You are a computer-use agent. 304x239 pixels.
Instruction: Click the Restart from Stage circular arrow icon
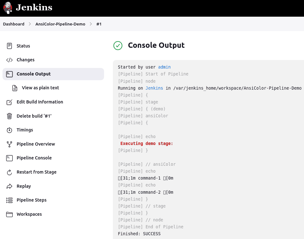pyautogui.click(x=9, y=172)
